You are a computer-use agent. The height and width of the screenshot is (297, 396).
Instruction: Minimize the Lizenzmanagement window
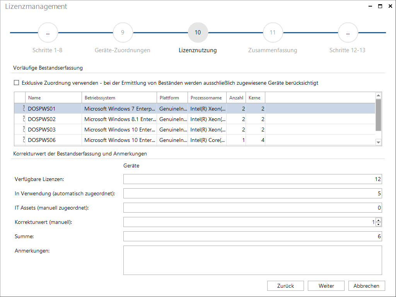click(370, 6)
